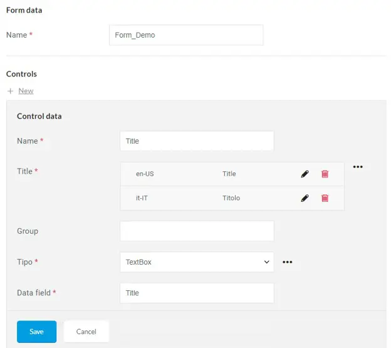The width and height of the screenshot is (391, 348).
Task: Delete the it-IT Titolo row
Action: coord(325,198)
